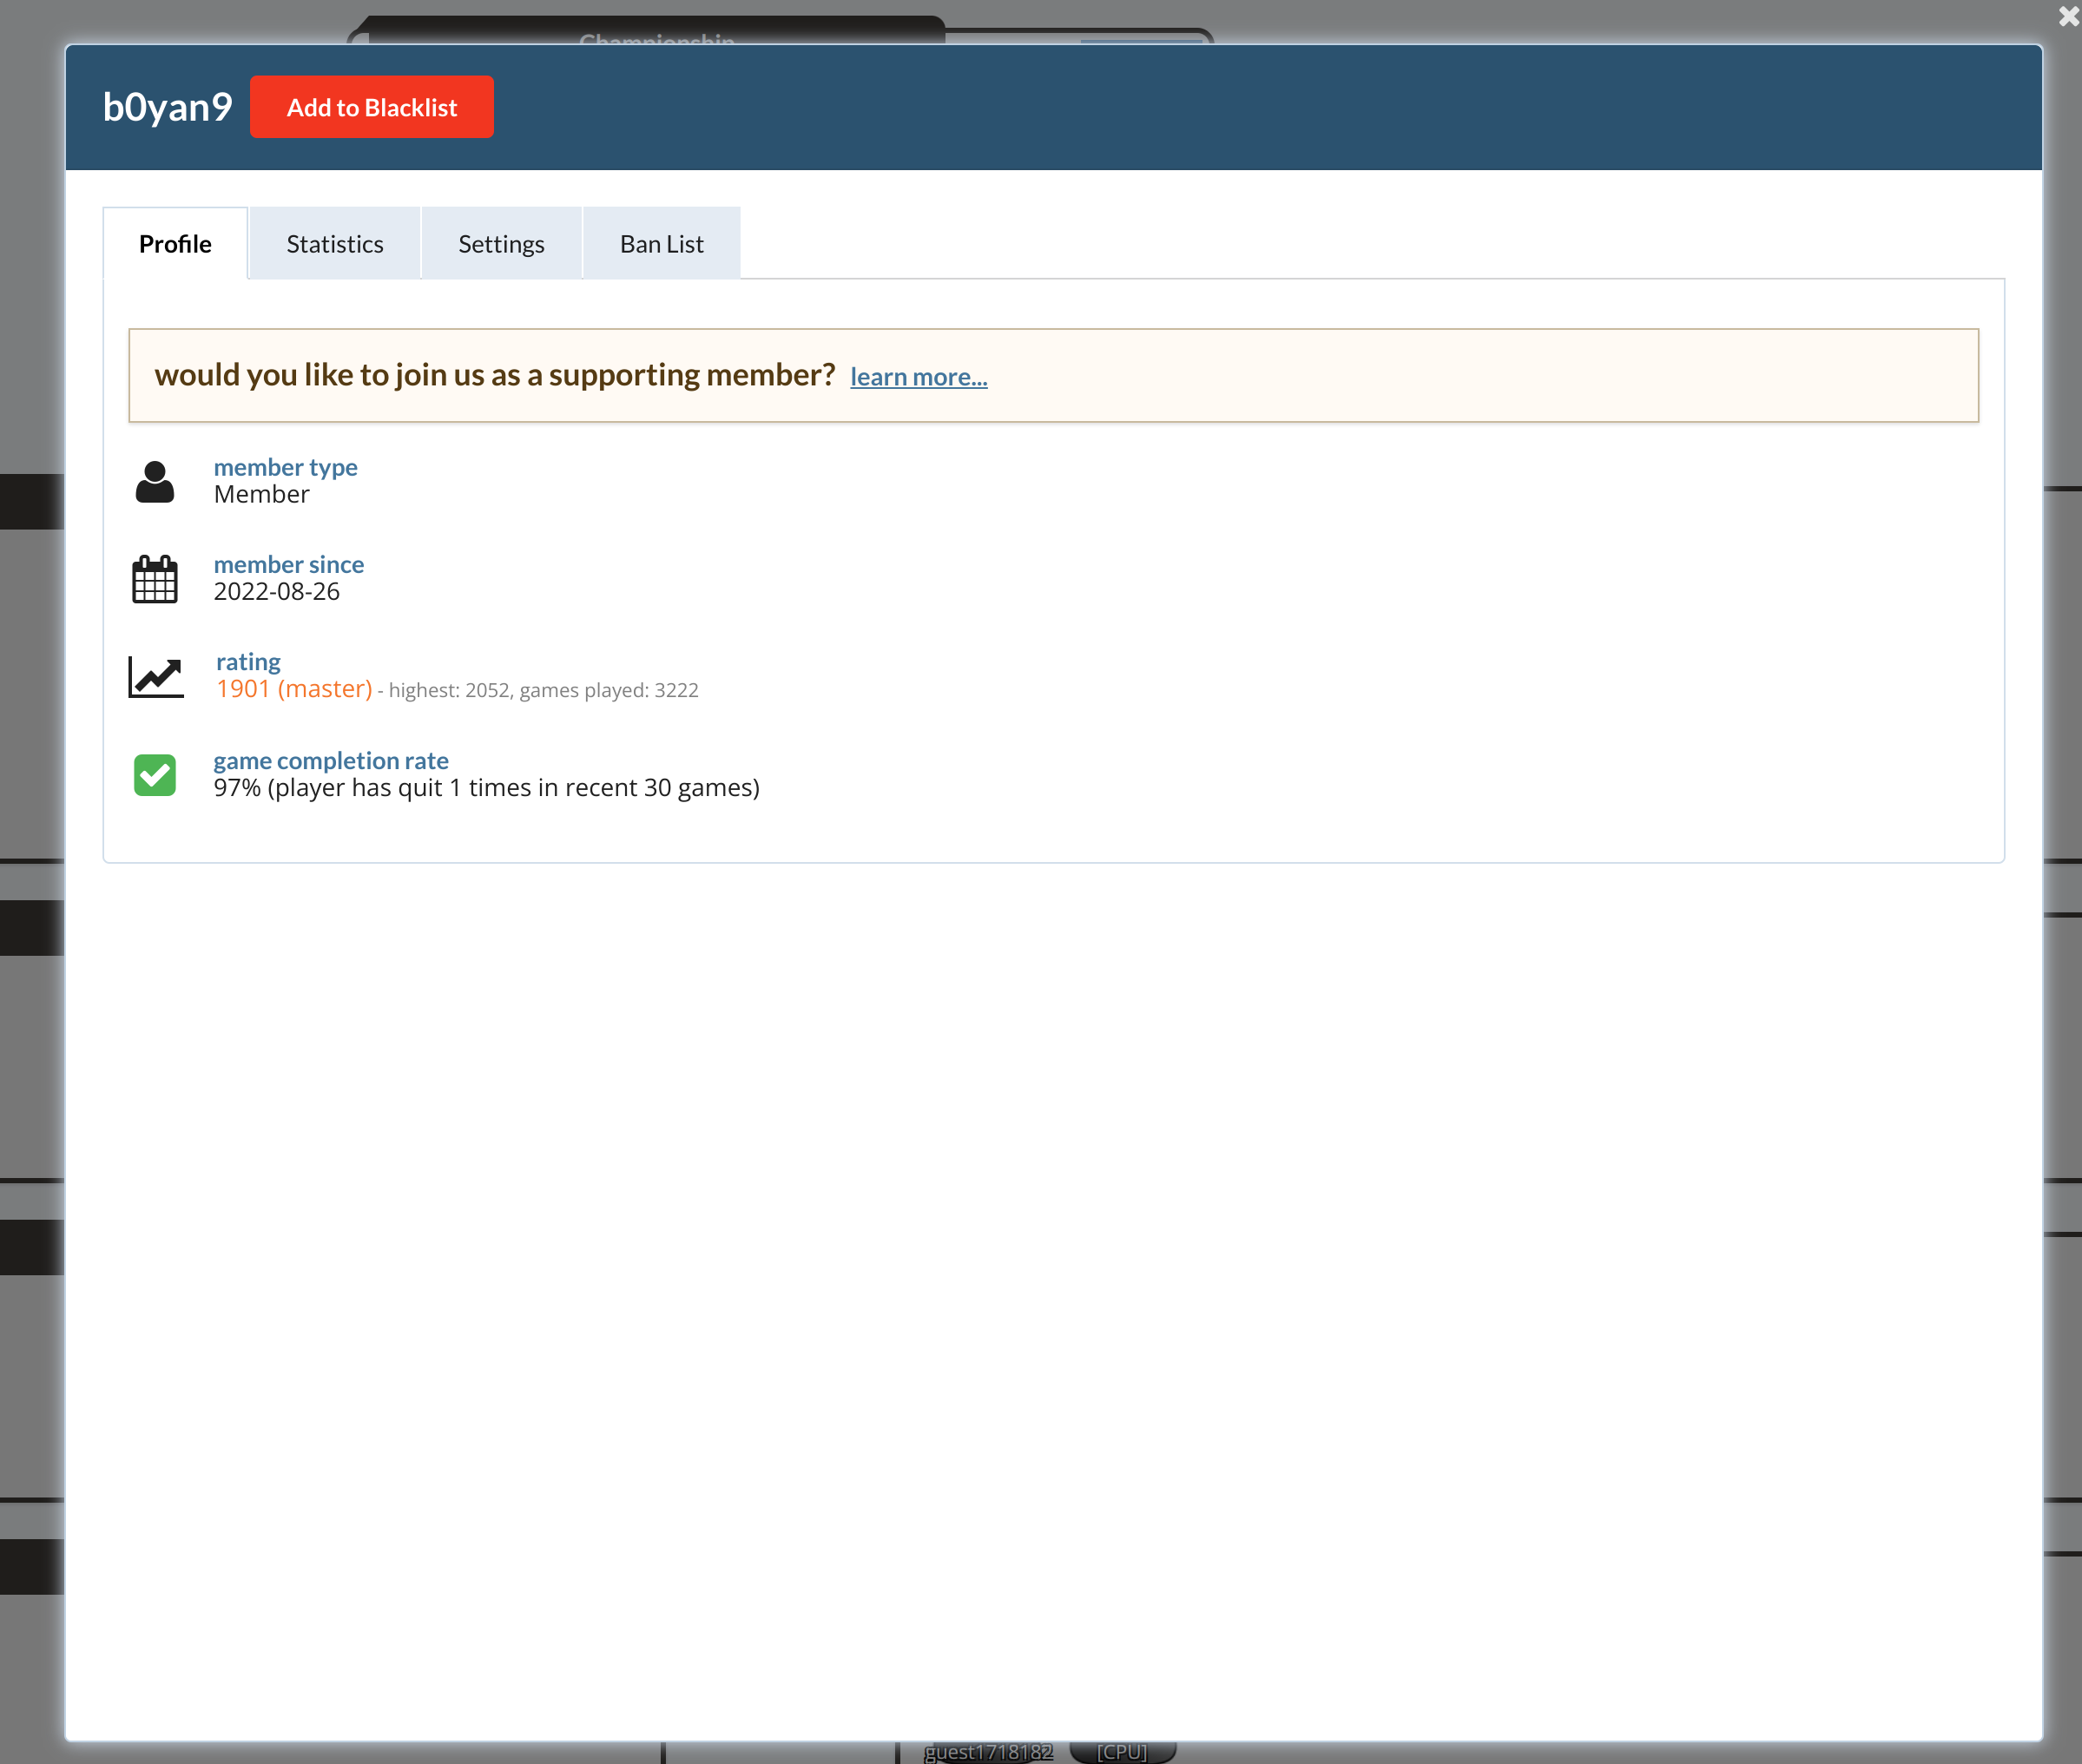Click the green completion rate toggle icon
2082x1764 pixels.
tap(155, 775)
